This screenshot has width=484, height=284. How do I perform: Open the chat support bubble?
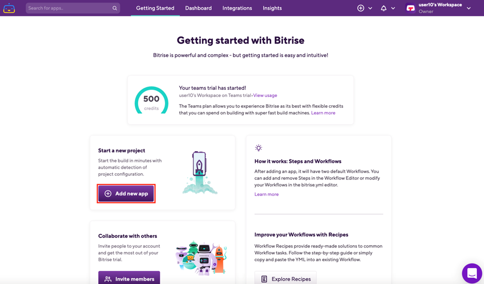pyautogui.click(x=472, y=273)
